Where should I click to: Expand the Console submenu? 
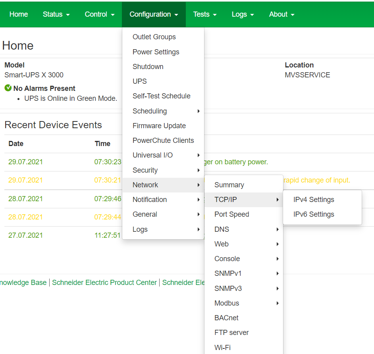pyautogui.click(x=244, y=259)
